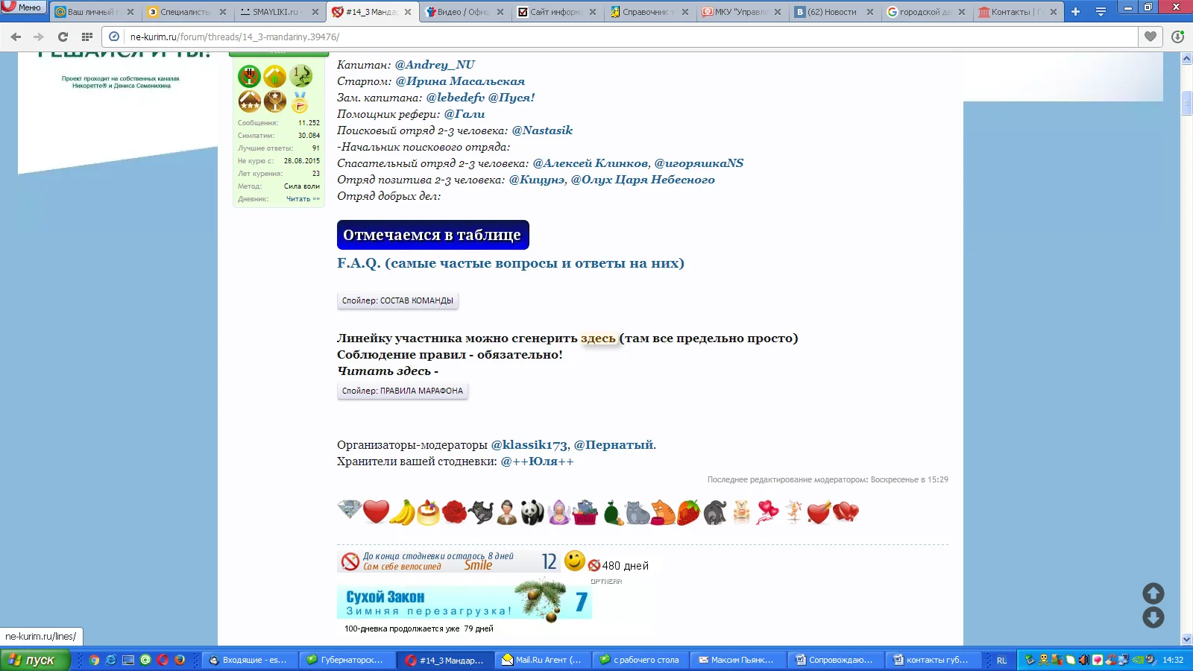The image size is (1193, 671).
Task: Open the 'Сухой Закон' winter banner
Action: pos(465,602)
